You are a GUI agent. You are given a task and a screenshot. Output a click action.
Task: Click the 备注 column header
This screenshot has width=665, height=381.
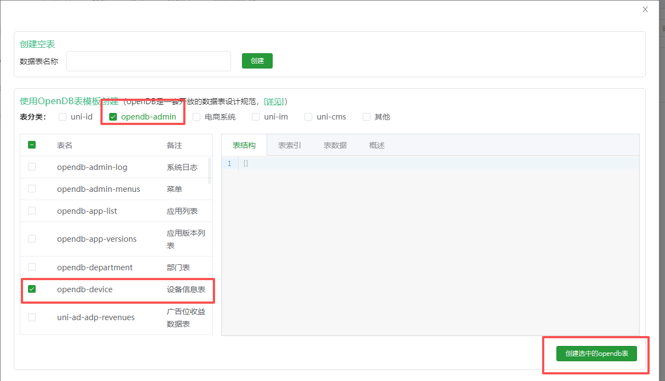pos(174,145)
